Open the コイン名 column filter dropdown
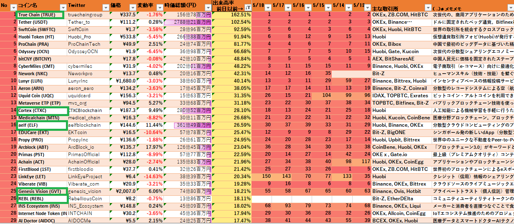The image size is (514, 224). pos(63,7)
